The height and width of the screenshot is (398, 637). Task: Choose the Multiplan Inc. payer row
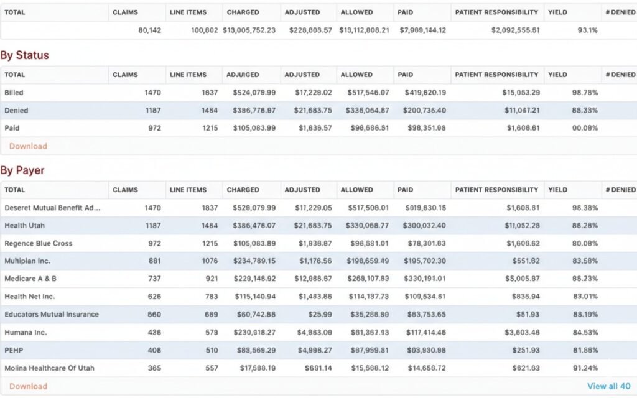click(27, 261)
